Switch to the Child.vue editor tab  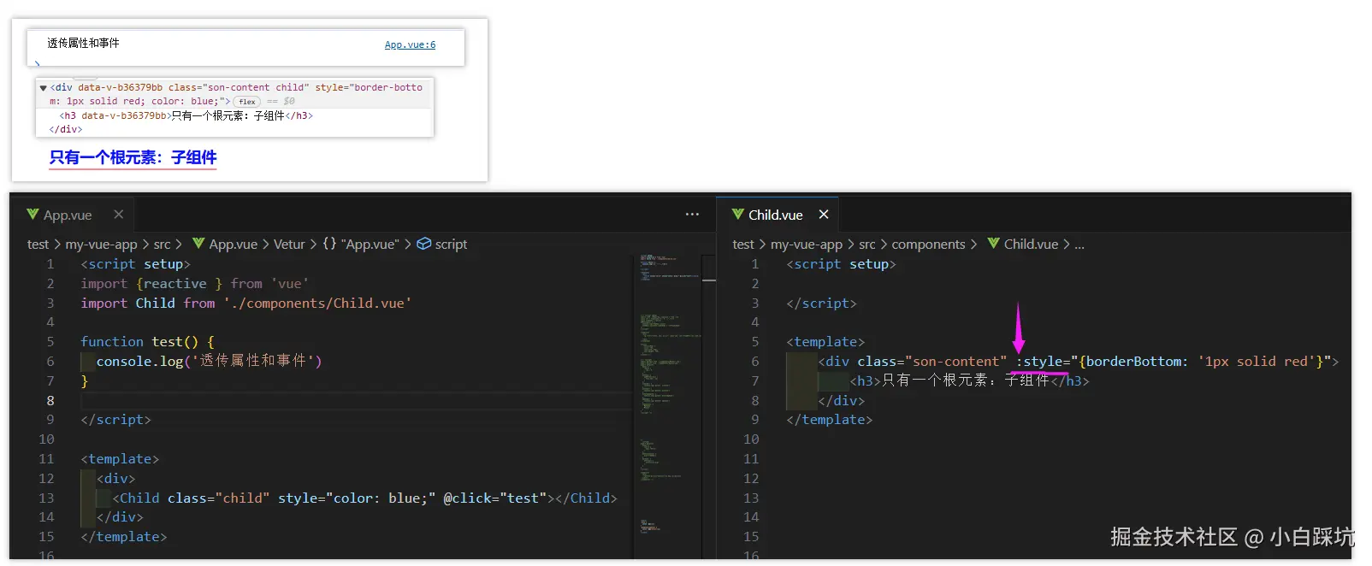[775, 215]
